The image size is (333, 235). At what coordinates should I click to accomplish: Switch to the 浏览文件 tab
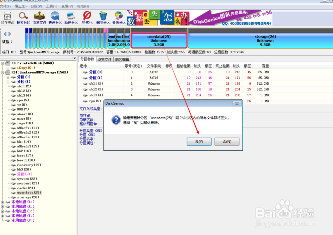pos(105,59)
